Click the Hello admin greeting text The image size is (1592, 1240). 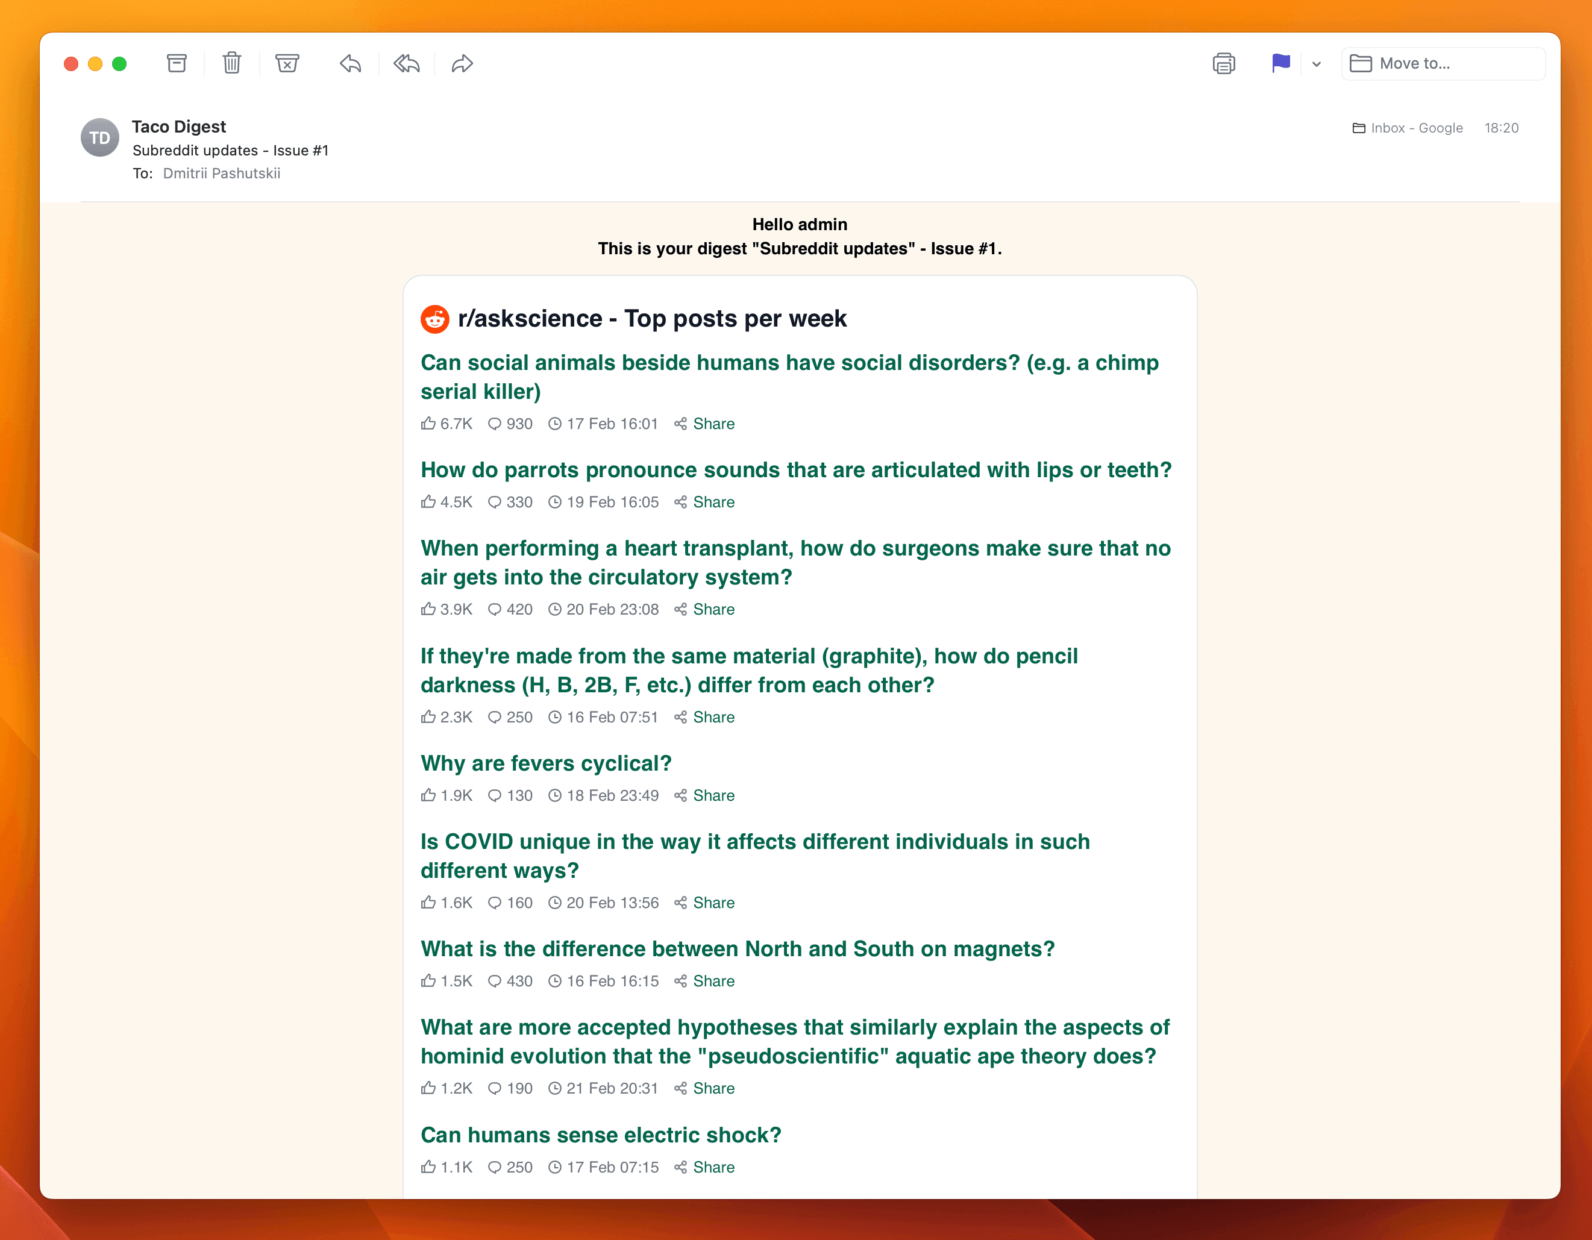(x=800, y=225)
